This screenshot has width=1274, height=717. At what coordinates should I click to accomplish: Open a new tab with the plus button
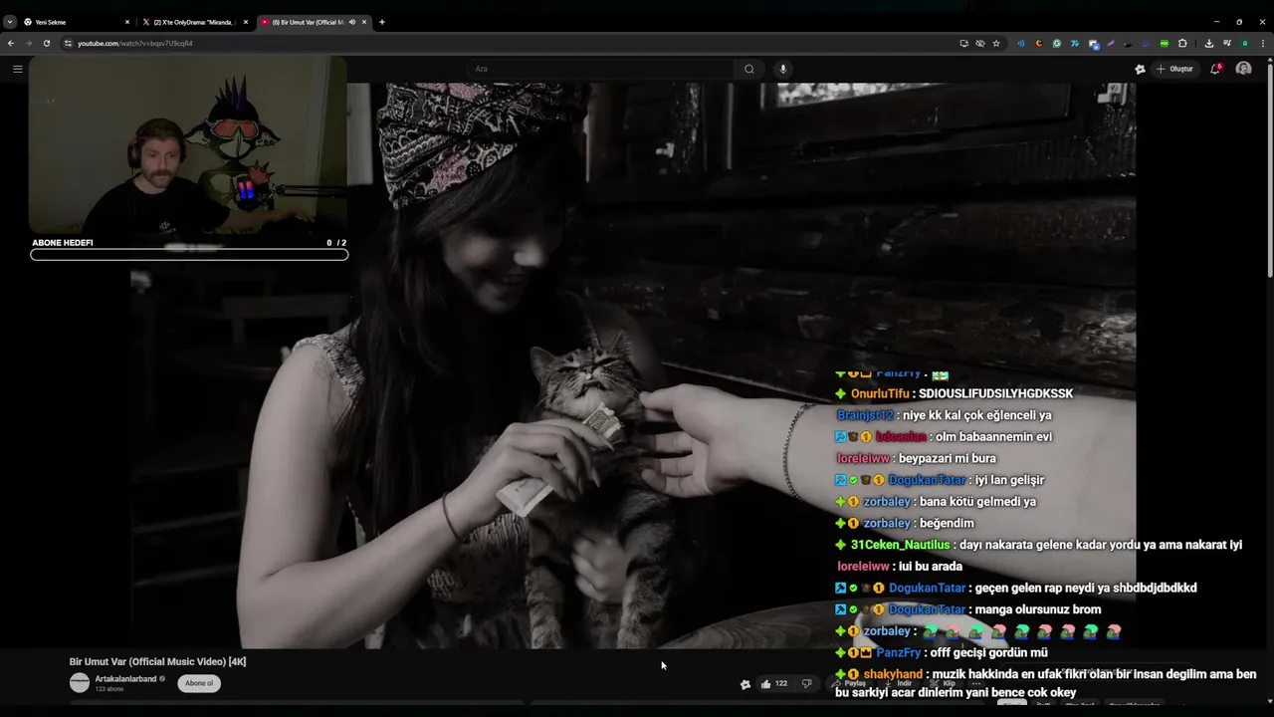tap(382, 22)
